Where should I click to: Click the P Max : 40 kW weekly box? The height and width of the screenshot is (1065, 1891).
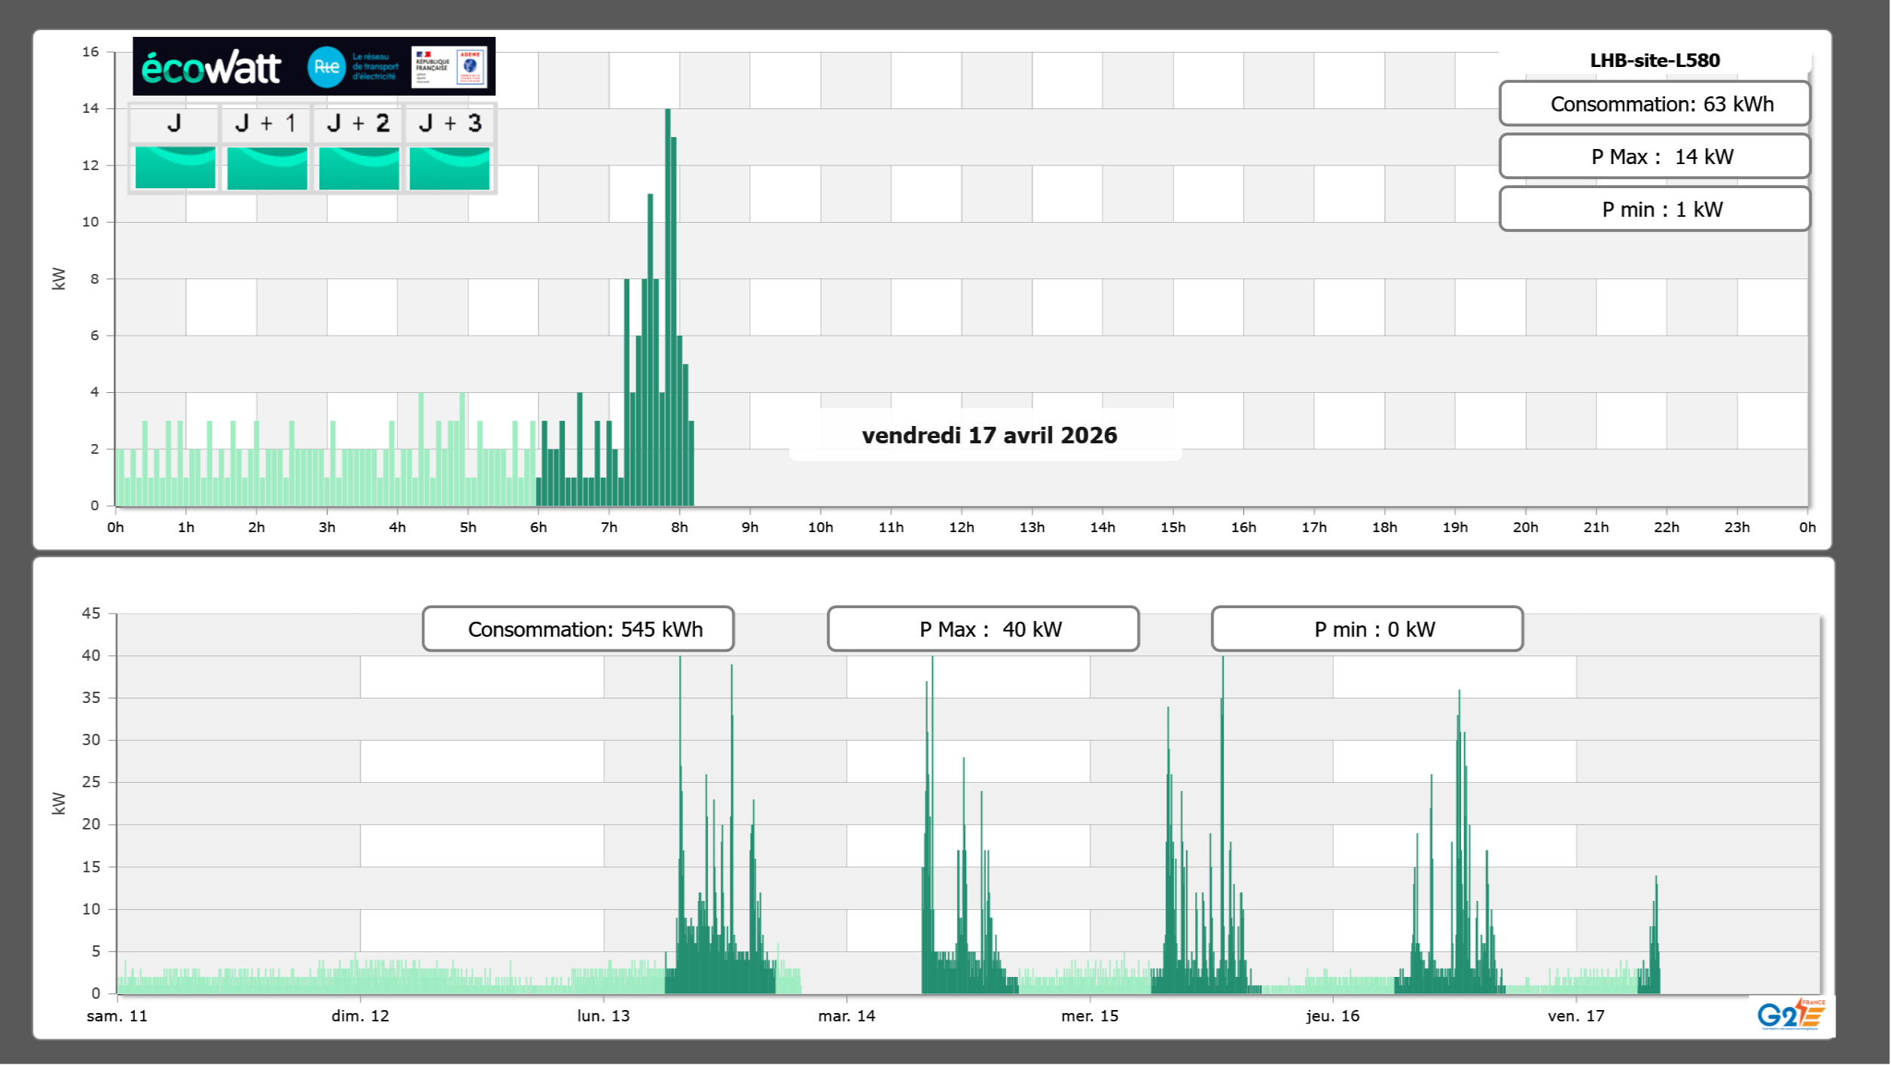[x=983, y=629]
